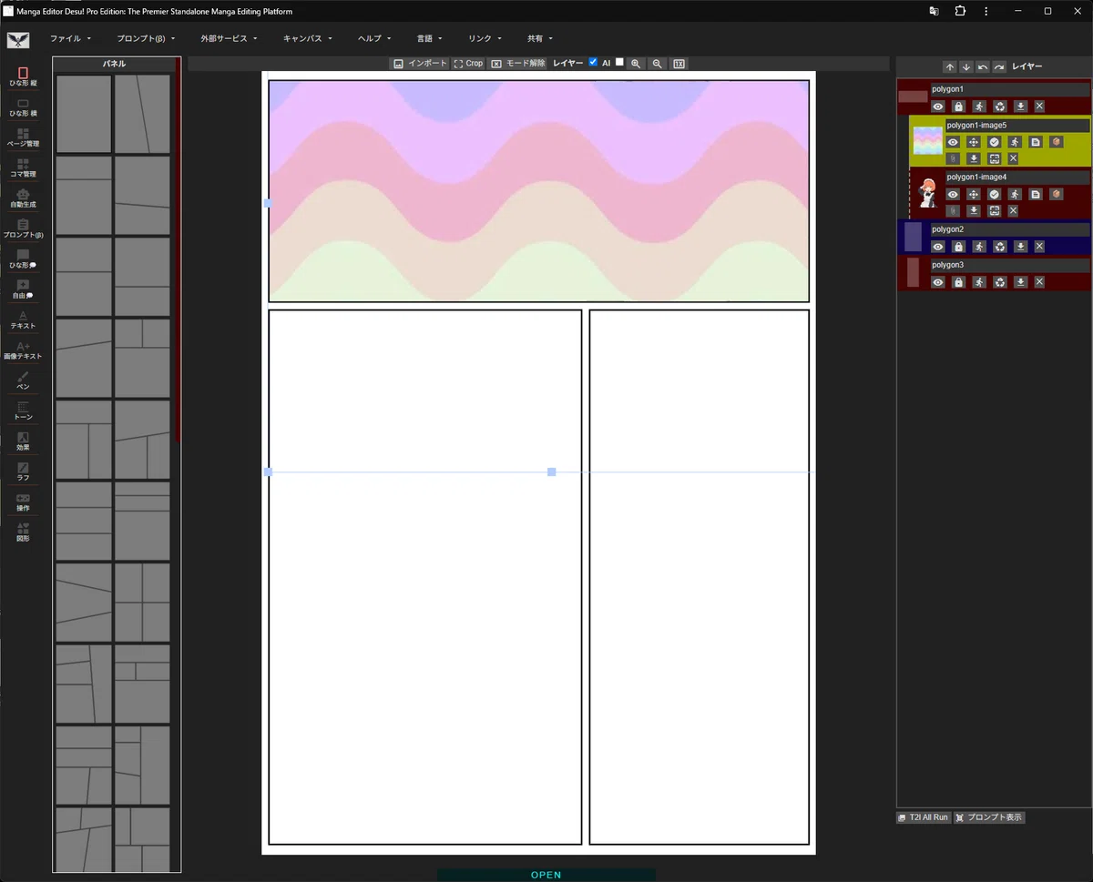Open the ヘルプ dropdown menu
The image size is (1093, 882).
coord(374,38)
